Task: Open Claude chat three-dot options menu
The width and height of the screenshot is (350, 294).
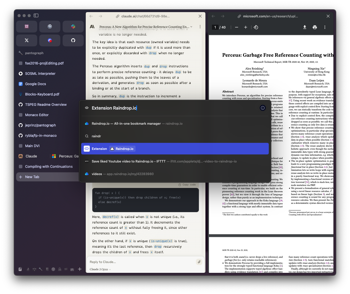Action: [200, 27]
